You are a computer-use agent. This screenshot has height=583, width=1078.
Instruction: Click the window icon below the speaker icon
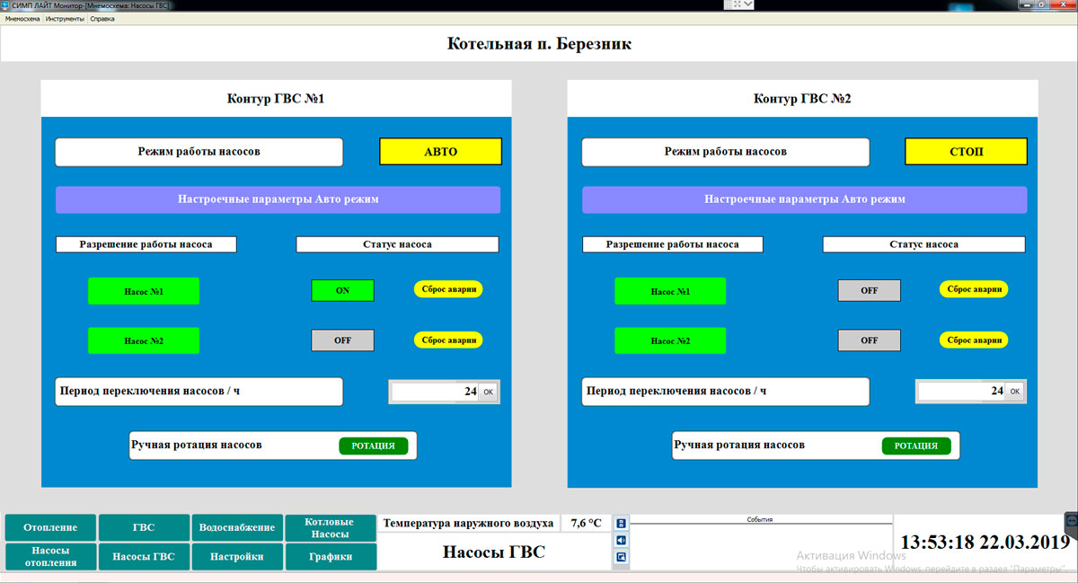(621, 558)
